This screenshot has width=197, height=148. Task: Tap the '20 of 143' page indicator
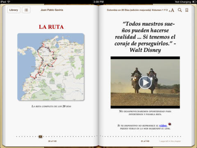[x=52, y=141]
